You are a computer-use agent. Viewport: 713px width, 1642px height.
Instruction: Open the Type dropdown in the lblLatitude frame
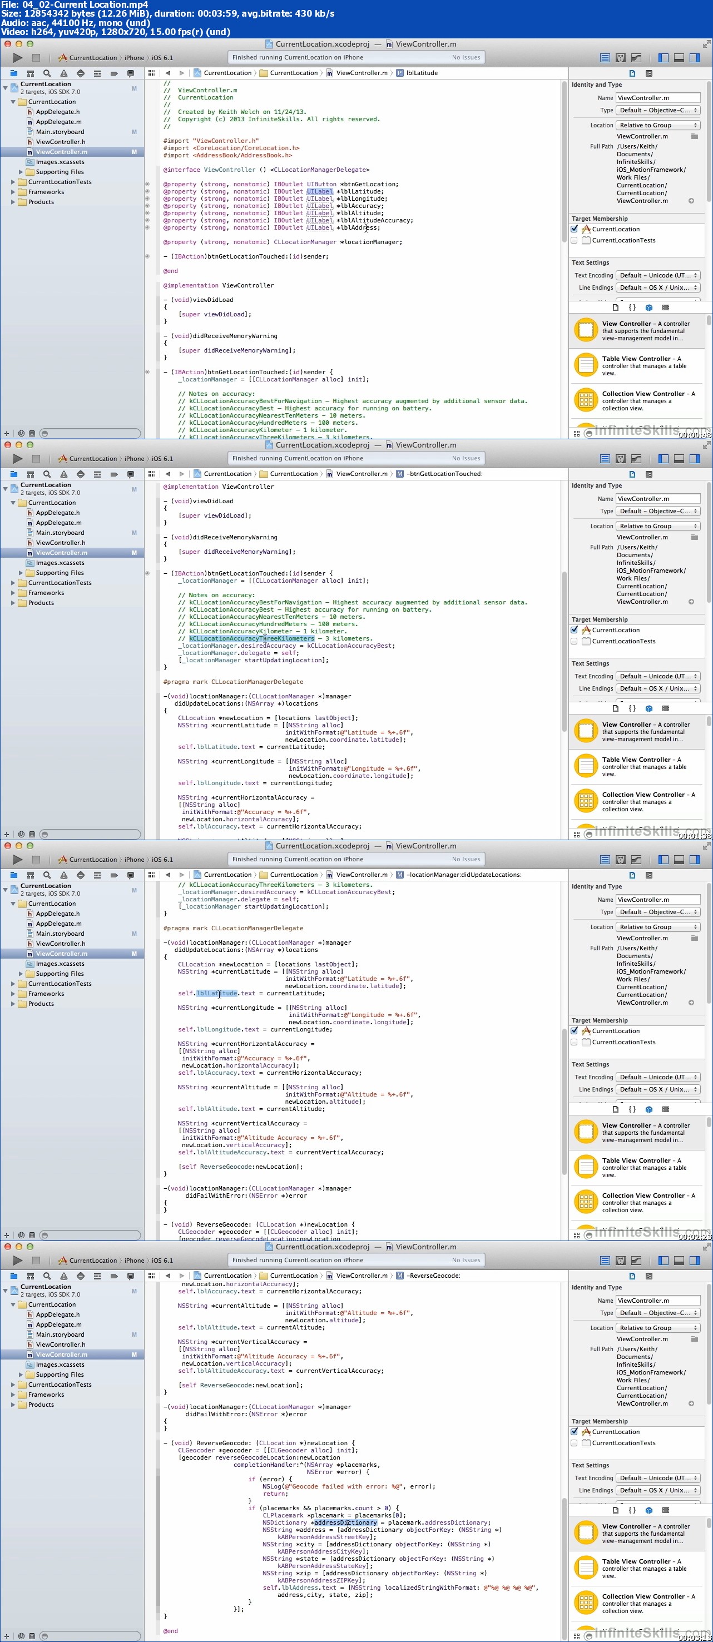pyautogui.click(x=658, y=110)
